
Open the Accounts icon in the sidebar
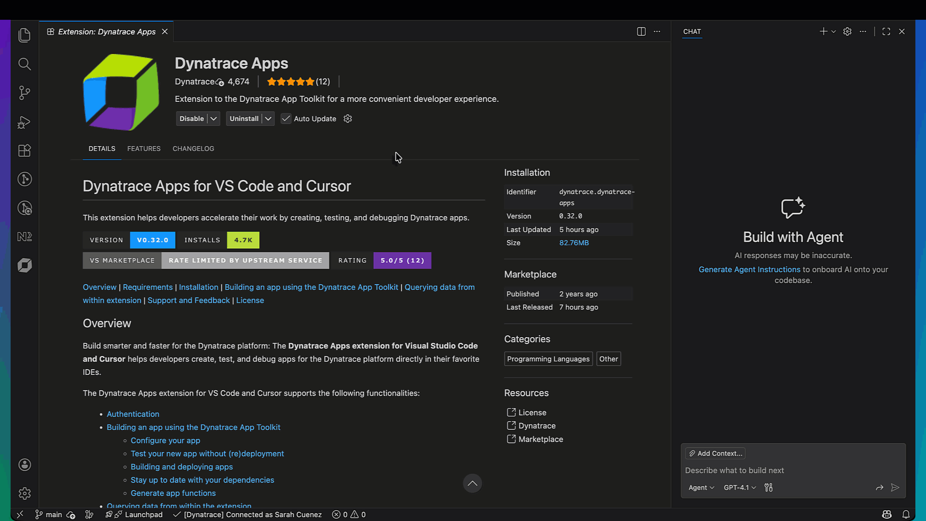click(25, 465)
